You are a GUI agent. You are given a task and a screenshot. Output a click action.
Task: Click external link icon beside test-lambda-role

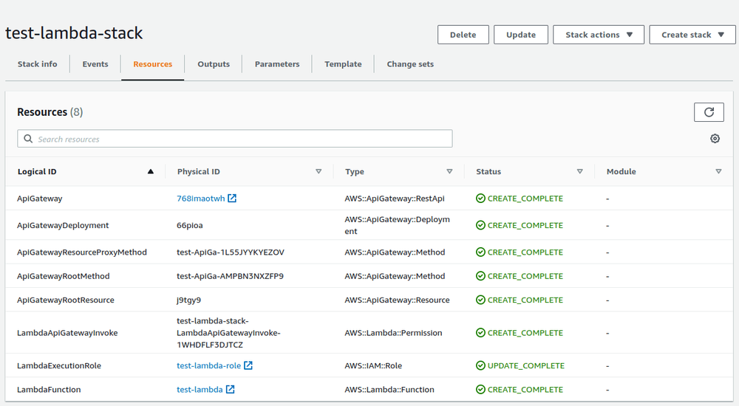(x=248, y=365)
